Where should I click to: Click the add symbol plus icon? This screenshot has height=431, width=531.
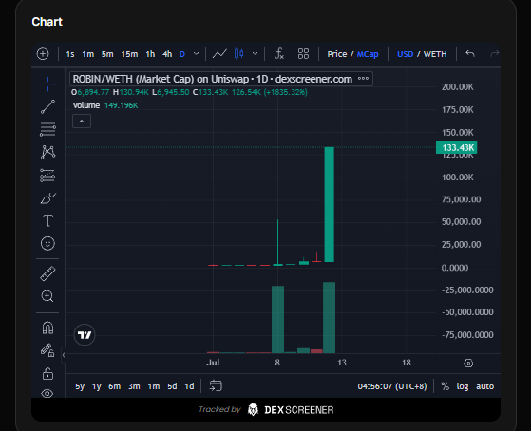(43, 54)
